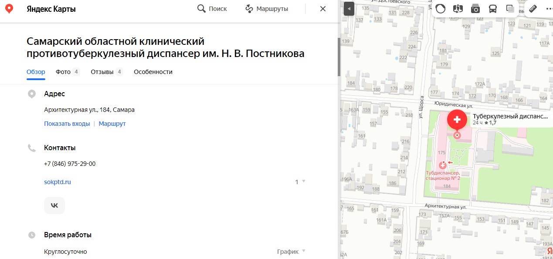Click the large red hospital marker on map

point(457,121)
